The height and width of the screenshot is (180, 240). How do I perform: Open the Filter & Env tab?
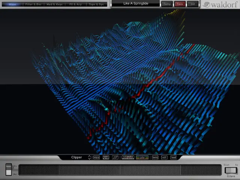click(33, 4)
